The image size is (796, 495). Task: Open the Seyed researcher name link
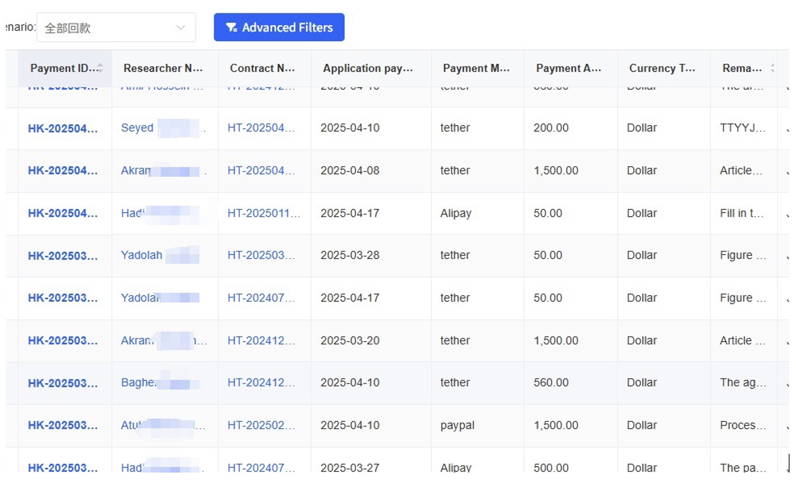point(137,128)
